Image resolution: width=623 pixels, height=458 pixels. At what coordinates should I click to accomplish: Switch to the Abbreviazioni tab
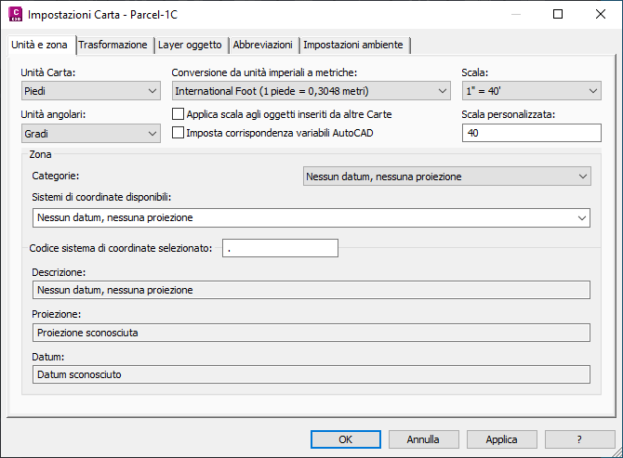[x=262, y=45]
